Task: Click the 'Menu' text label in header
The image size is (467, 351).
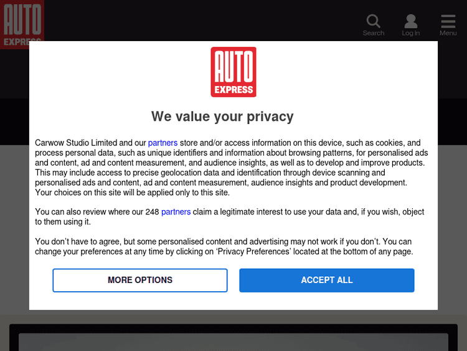Action: (448, 33)
